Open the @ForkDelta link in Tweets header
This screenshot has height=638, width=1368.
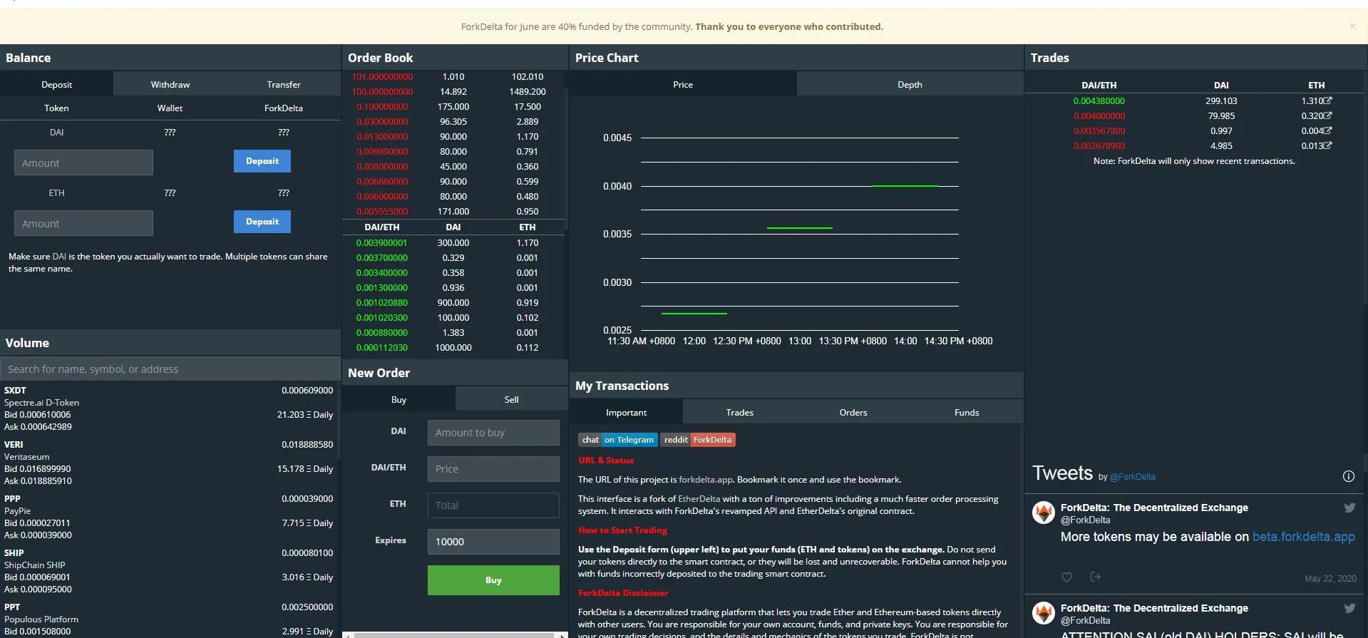[x=1132, y=477]
